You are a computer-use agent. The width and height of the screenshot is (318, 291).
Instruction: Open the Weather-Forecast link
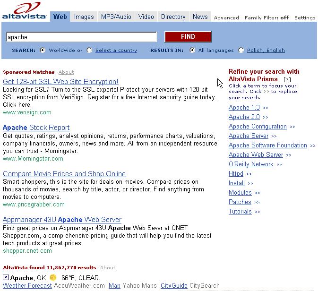pyautogui.click(x=27, y=285)
